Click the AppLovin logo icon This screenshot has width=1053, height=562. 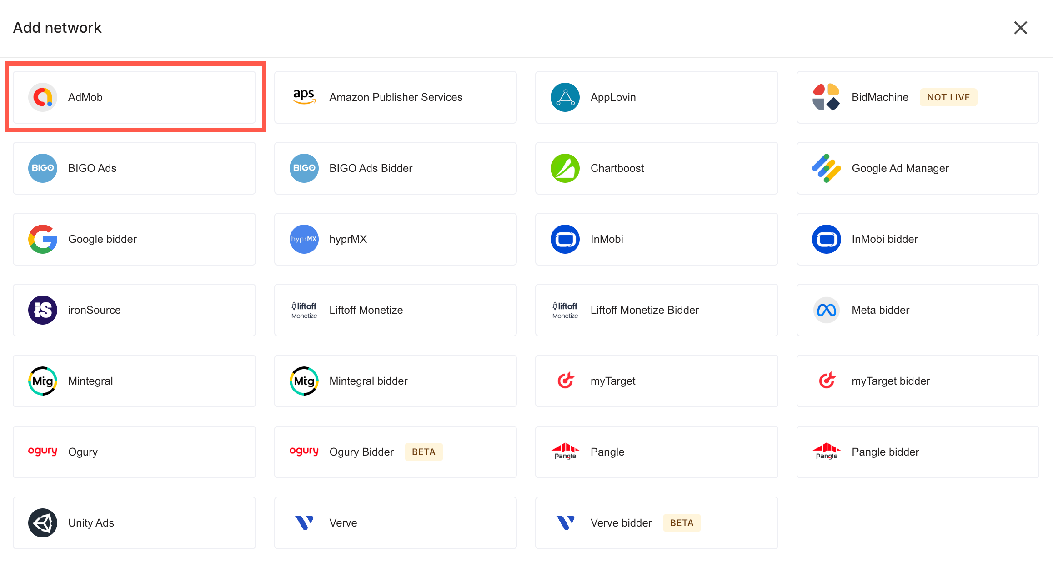pos(565,97)
